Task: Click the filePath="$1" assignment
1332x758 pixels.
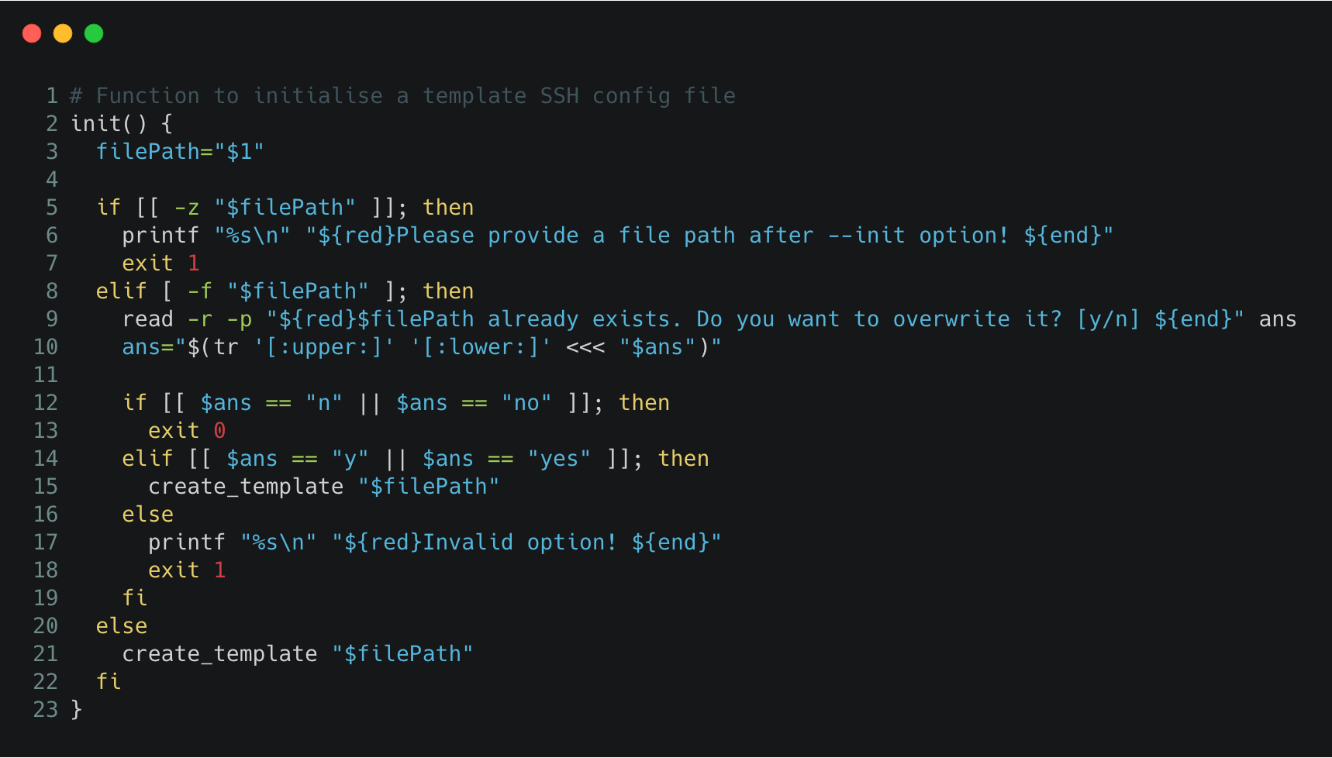Action: [x=180, y=151]
